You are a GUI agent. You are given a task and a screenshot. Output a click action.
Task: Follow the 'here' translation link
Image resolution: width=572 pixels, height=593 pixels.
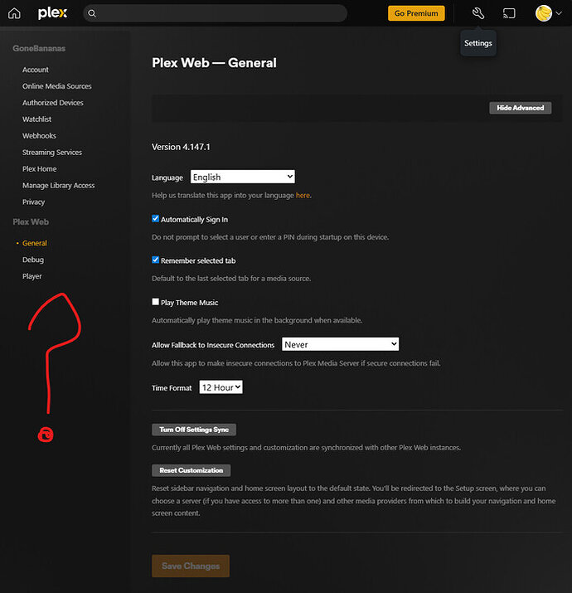coord(303,195)
